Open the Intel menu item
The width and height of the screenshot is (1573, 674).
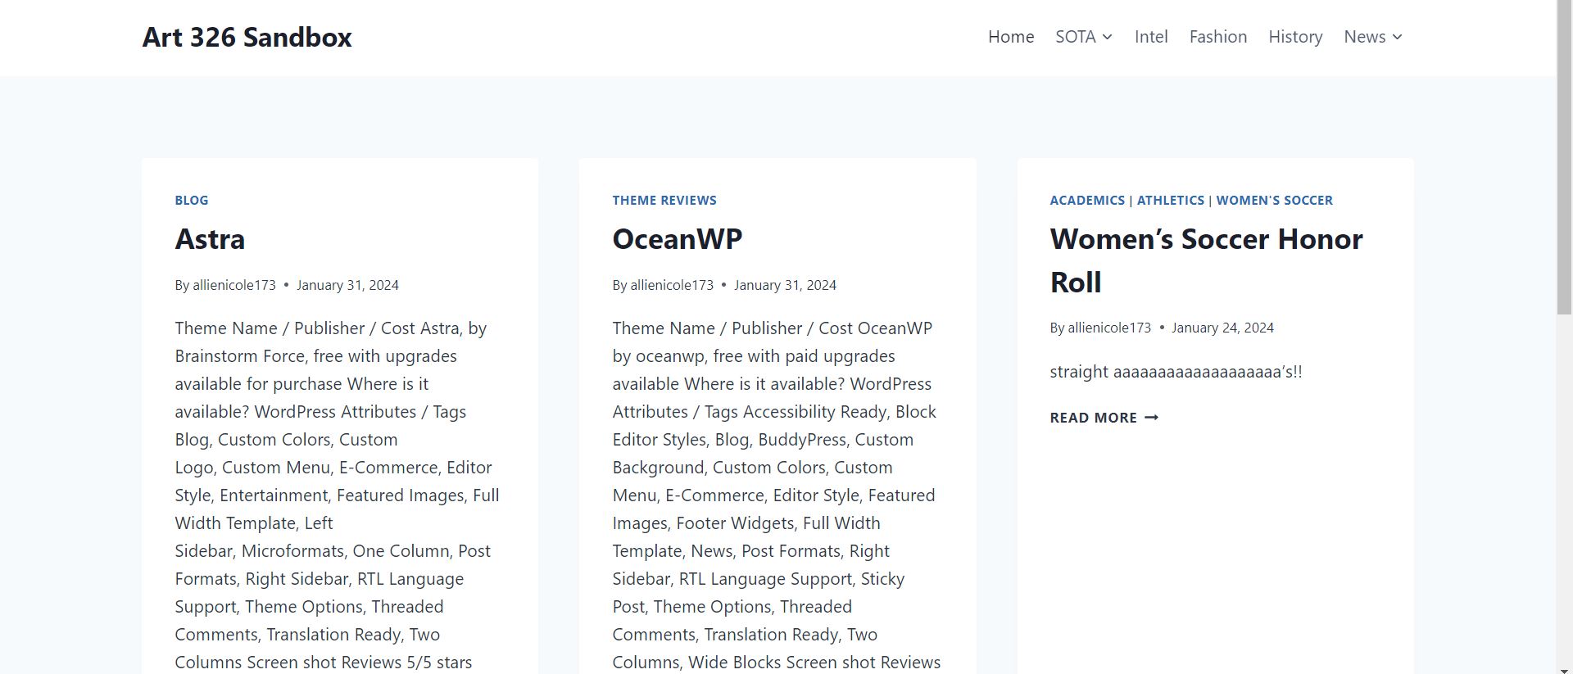pyautogui.click(x=1150, y=37)
